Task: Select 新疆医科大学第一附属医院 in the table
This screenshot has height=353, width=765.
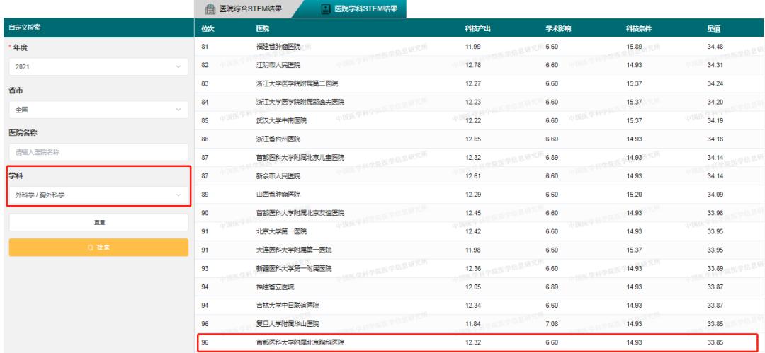Action: pyautogui.click(x=294, y=268)
